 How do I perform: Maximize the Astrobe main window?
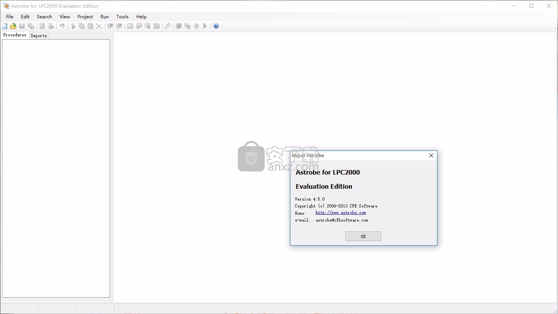pyautogui.click(x=531, y=6)
